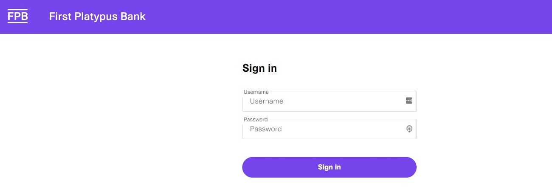
Task: Select the Password placeholder text
Action: point(266,129)
